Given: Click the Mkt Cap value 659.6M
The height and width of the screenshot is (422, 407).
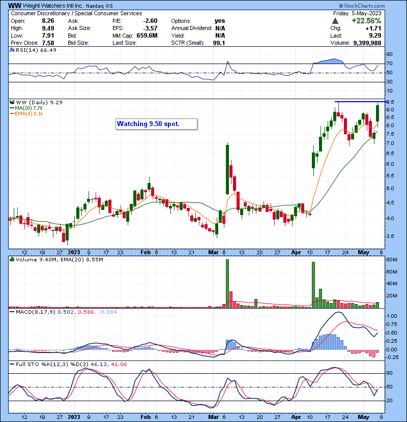Looking at the screenshot, I should 147,36.
